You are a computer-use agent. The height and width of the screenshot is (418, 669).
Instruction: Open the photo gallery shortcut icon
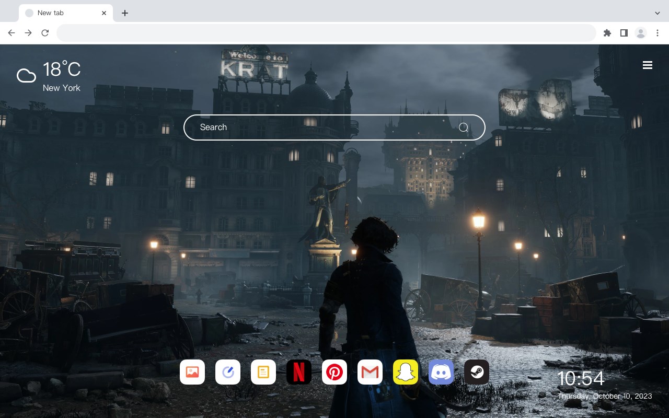pyautogui.click(x=192, y=372)
